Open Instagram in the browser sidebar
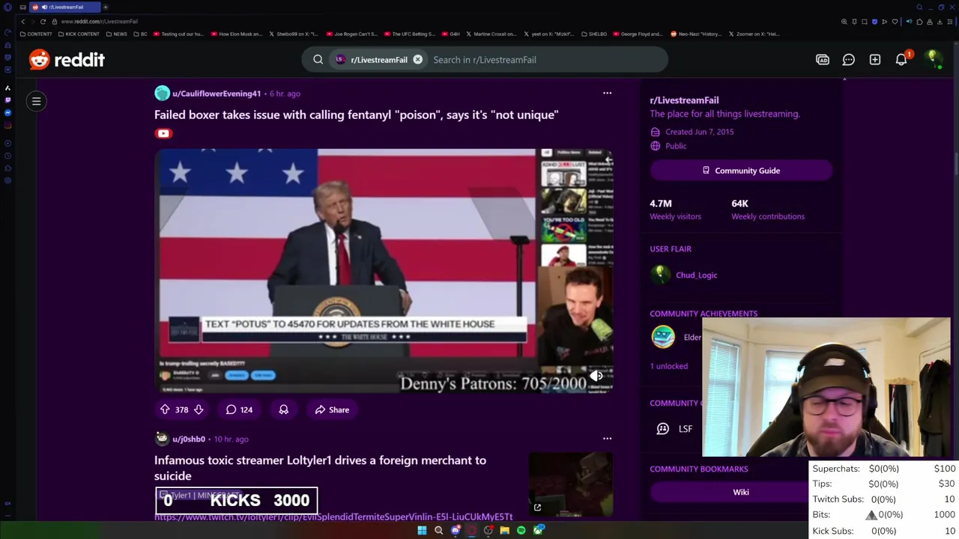The height and width of the screenshot is (539, 959). [x=7, y=125]
